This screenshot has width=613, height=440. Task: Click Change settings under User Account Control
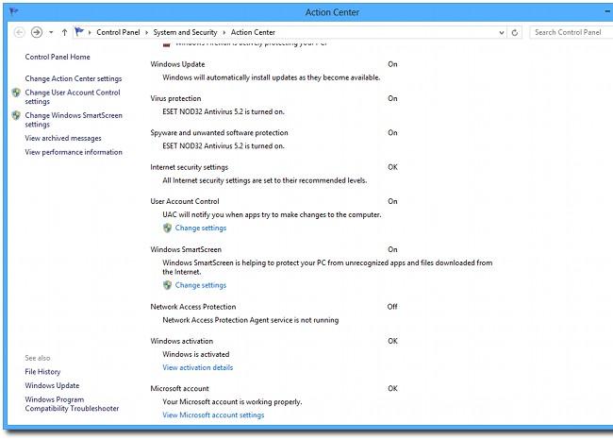tap(201, 228)
